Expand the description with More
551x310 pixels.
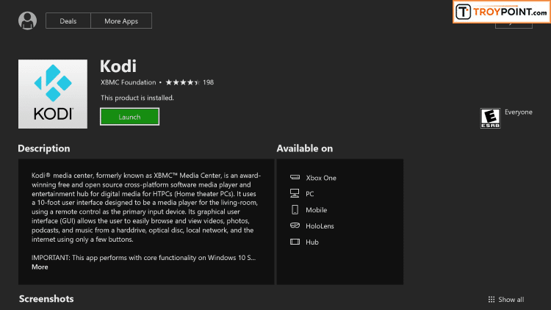point(40,267)
